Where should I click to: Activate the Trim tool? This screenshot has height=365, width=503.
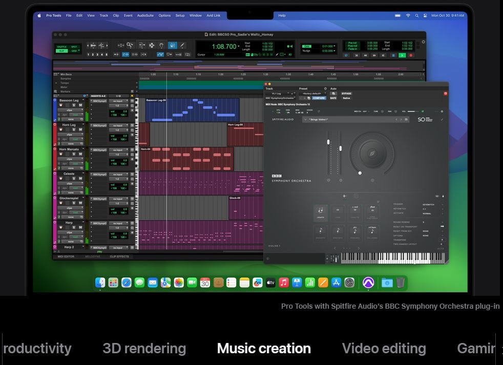[142, 46]
